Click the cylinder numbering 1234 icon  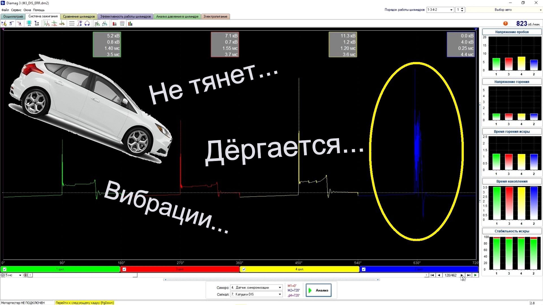37,23
